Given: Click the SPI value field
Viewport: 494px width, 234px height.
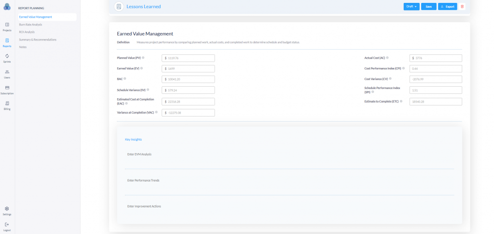Looking at the screenshot, I should 436,90.
